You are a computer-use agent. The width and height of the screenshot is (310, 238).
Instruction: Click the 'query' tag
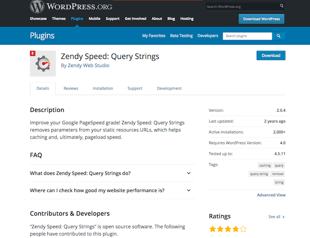(x=279, y=165)
